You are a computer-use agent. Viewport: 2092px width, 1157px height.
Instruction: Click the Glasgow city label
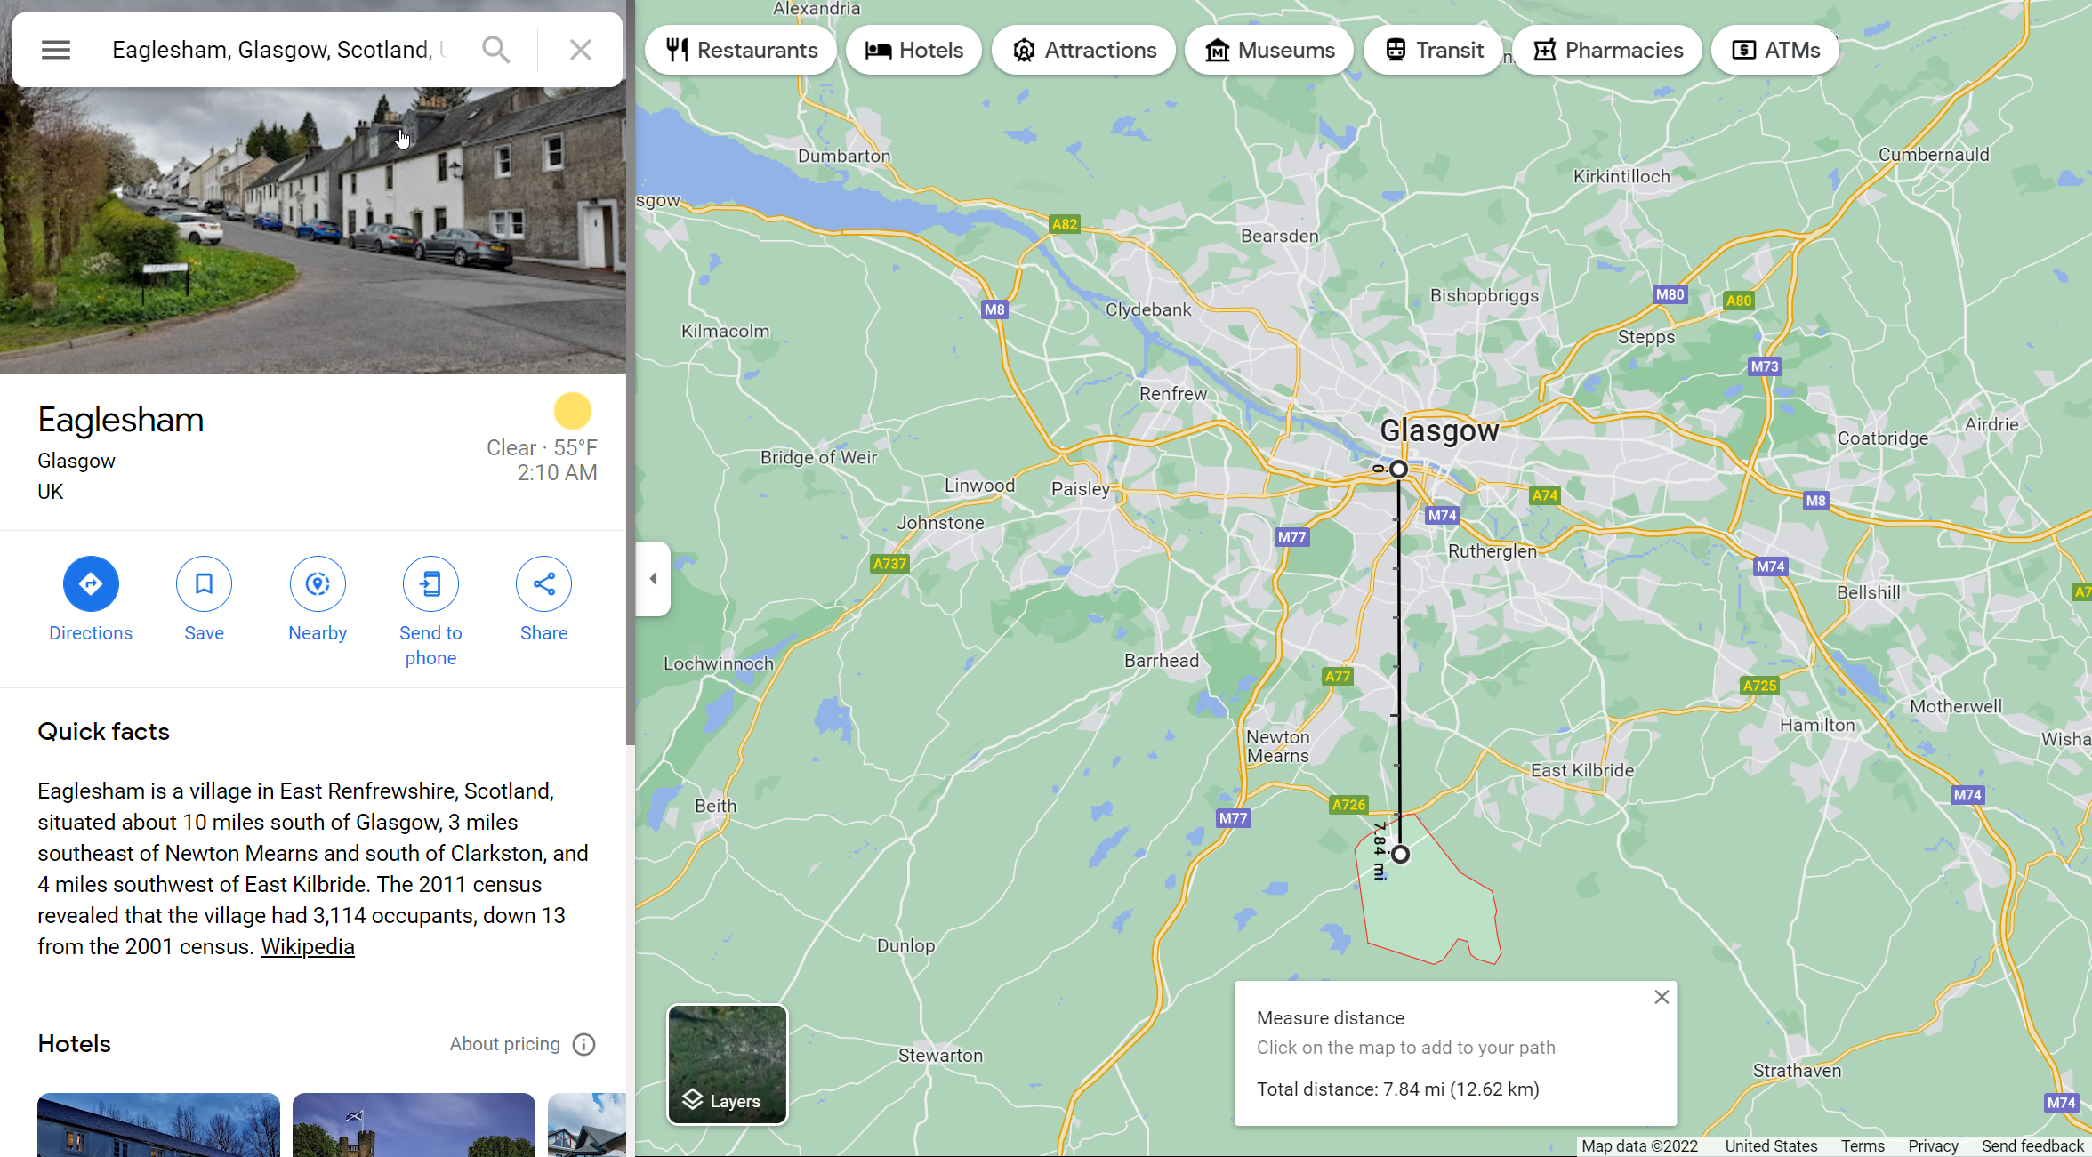click(x=1439, y=430)
